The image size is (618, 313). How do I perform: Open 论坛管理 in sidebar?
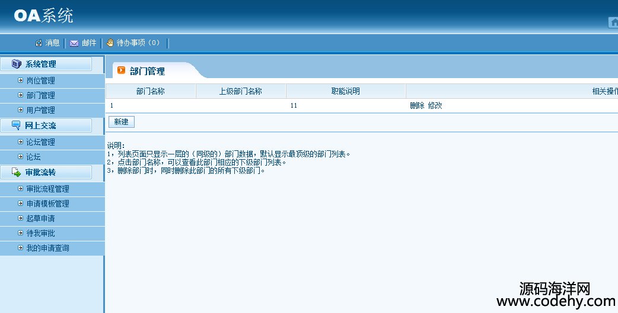click(40, 142)
